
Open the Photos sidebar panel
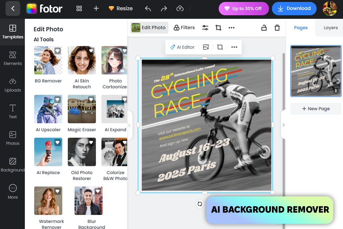[13, 138]
